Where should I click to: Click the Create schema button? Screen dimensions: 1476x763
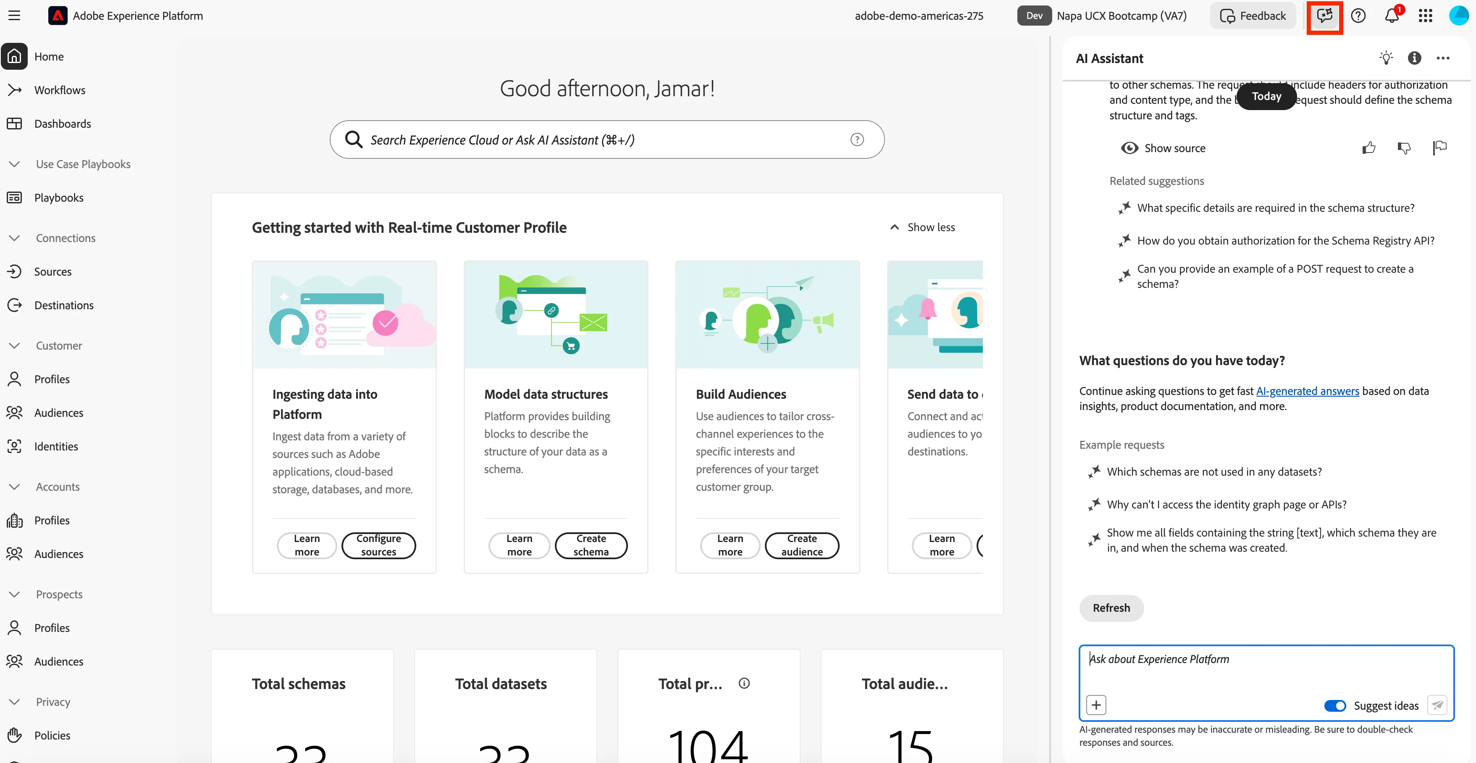click(591, 545)
